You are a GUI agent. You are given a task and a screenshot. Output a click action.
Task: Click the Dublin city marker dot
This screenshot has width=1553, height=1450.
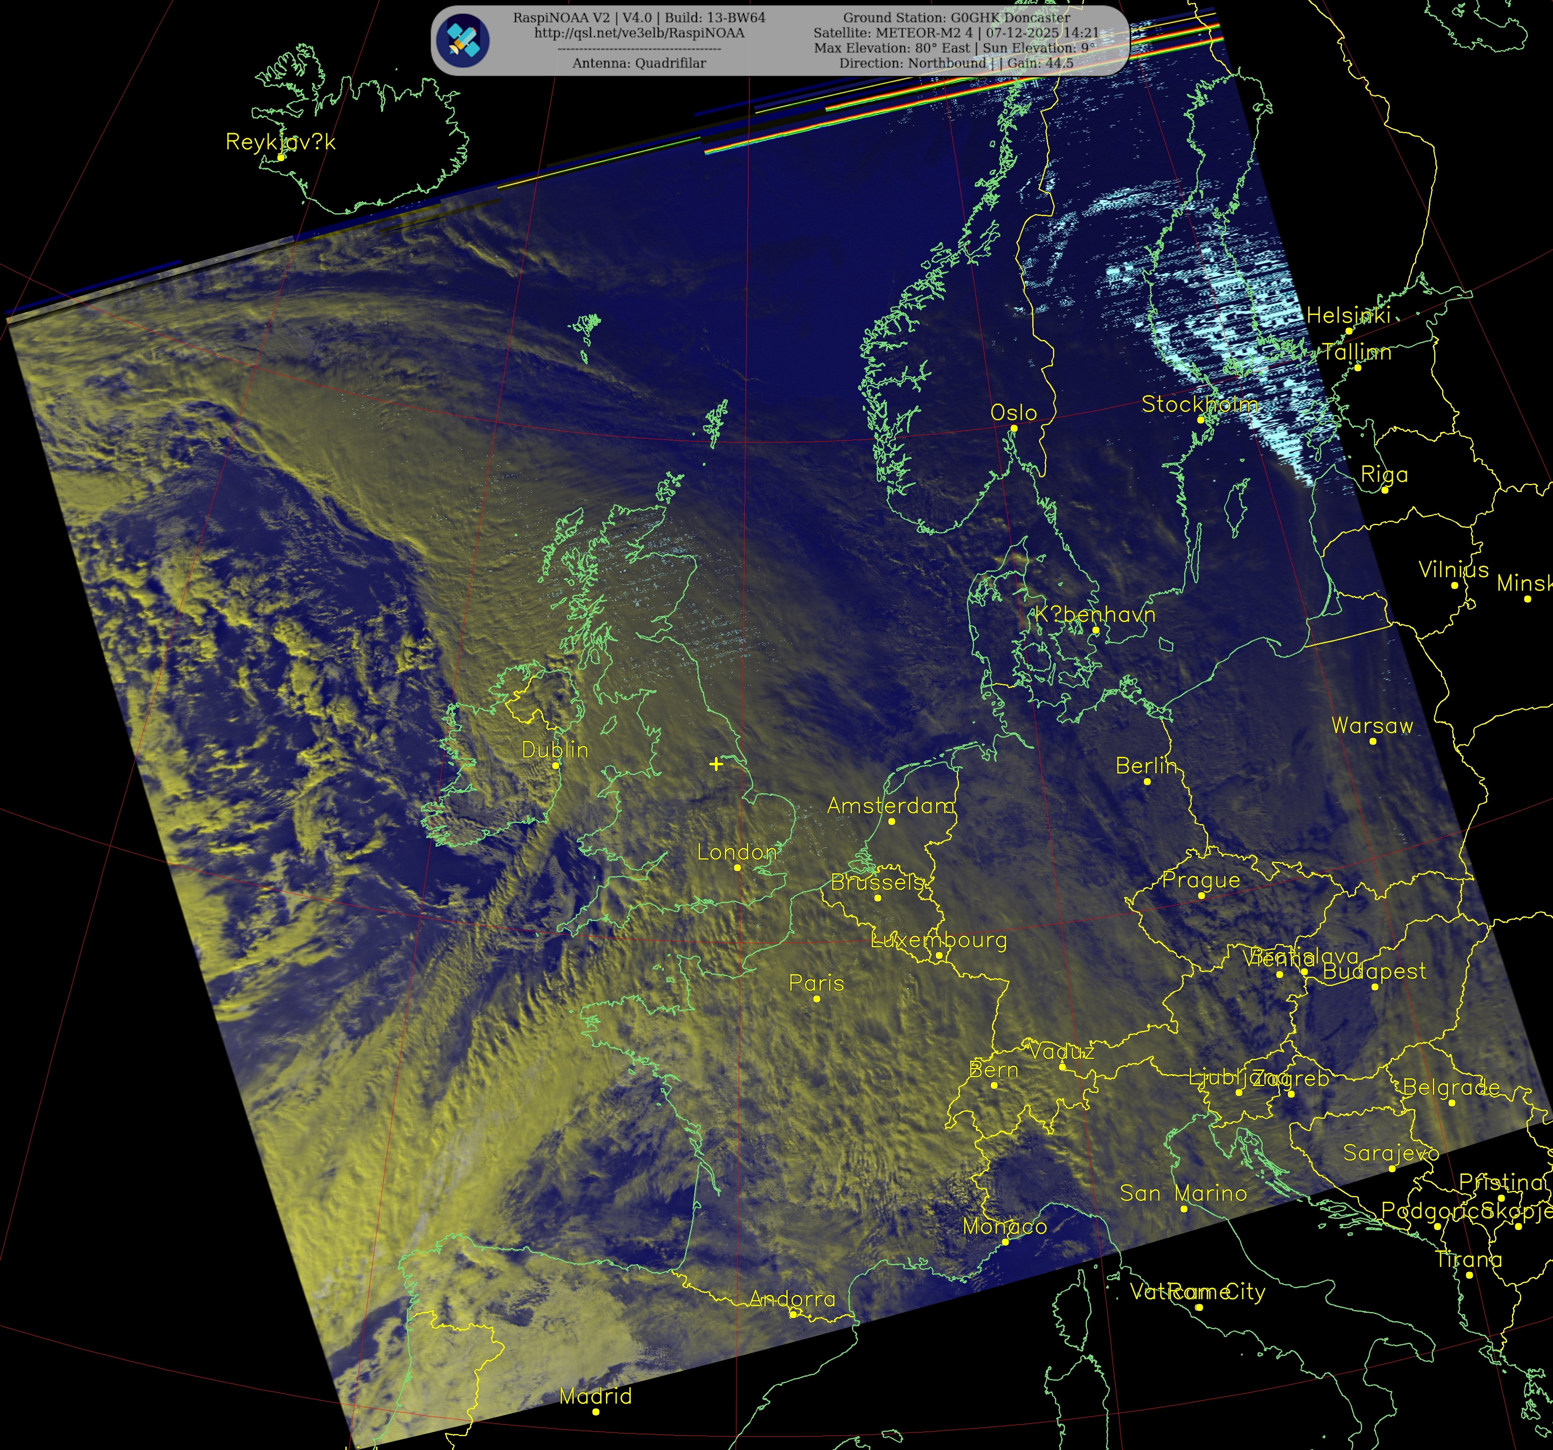click(555, 765)
